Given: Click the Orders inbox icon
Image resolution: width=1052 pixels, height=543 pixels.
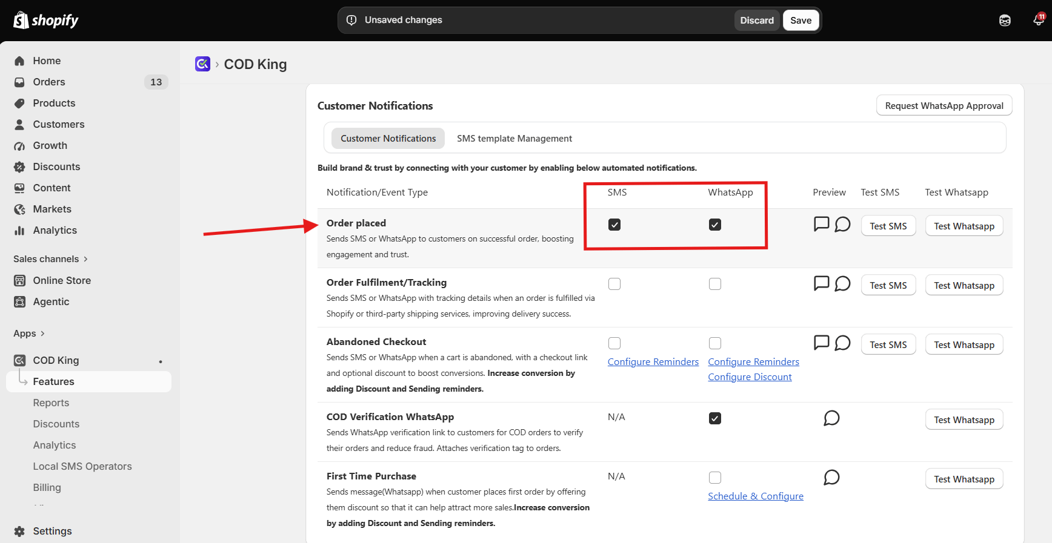Looking at the screenshot, I should [x=19, y=82].
